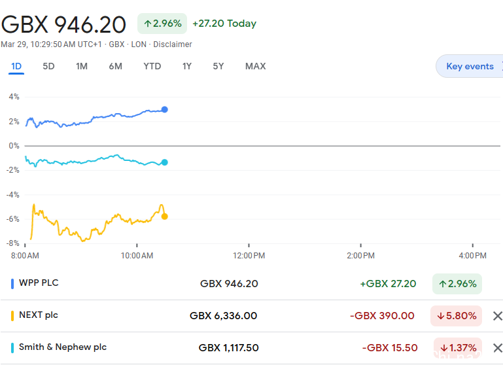
Task: Click the GBX 946.20 headline price
Action: click(63, 24)
